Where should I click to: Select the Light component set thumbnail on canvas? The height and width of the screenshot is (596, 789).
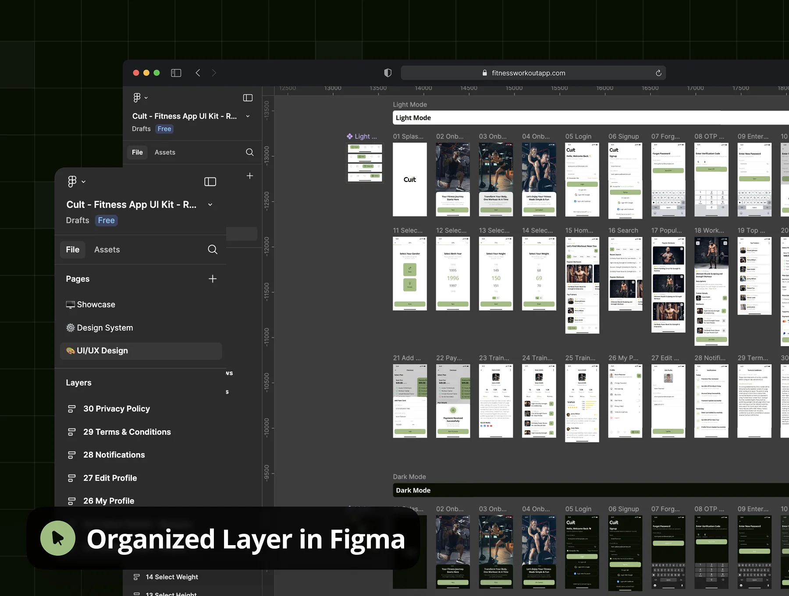coord(365,163)
